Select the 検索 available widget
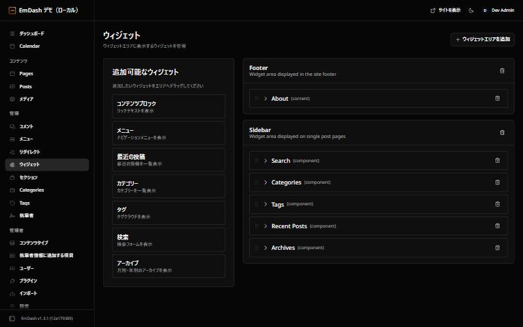Viewport: 523px width, 327px height. (169, 240)
